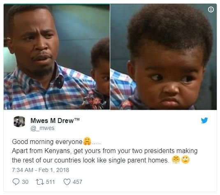View the 457 likes count
This screenshot has width=220, height=195.
pyautogui.click(x=77, y=182)
